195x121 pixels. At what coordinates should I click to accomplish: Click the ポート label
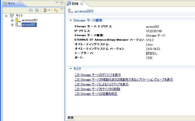79,58
